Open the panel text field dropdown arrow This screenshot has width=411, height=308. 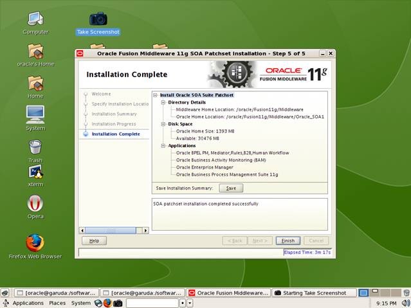pyautogui.click(x=190, y=303)
